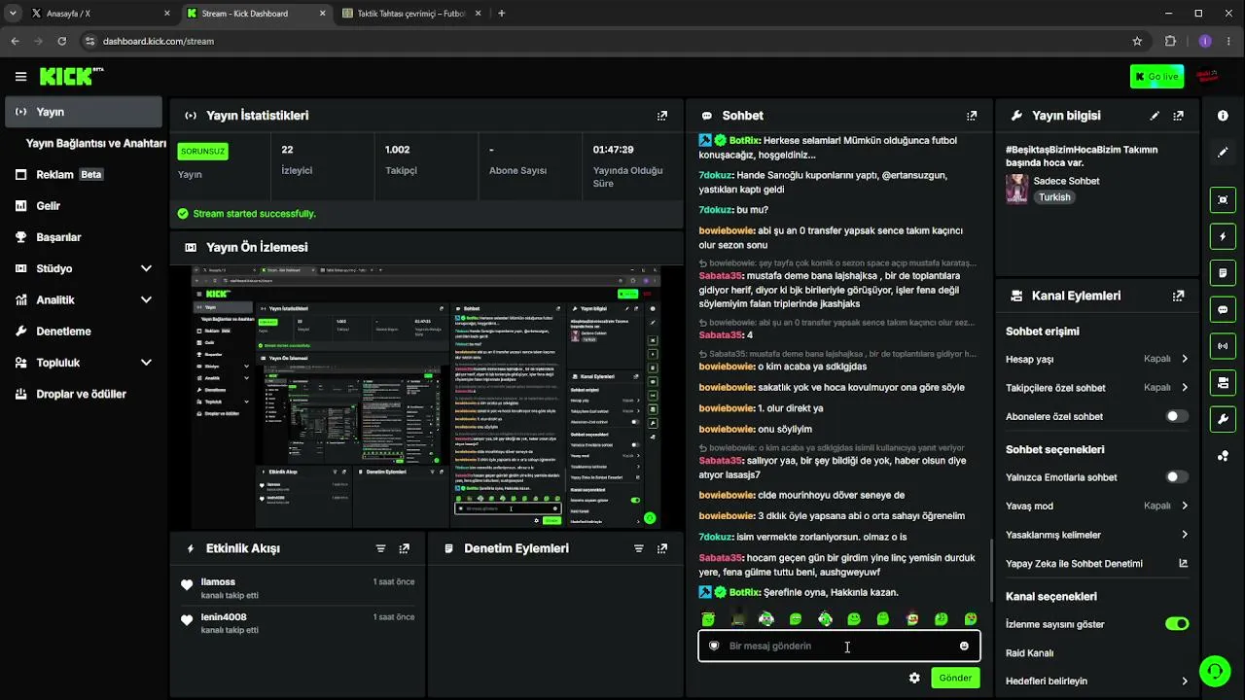Open the browser tab search dropdown
The height and width of the screenshot is (700, 1245).
coord(13,14)
